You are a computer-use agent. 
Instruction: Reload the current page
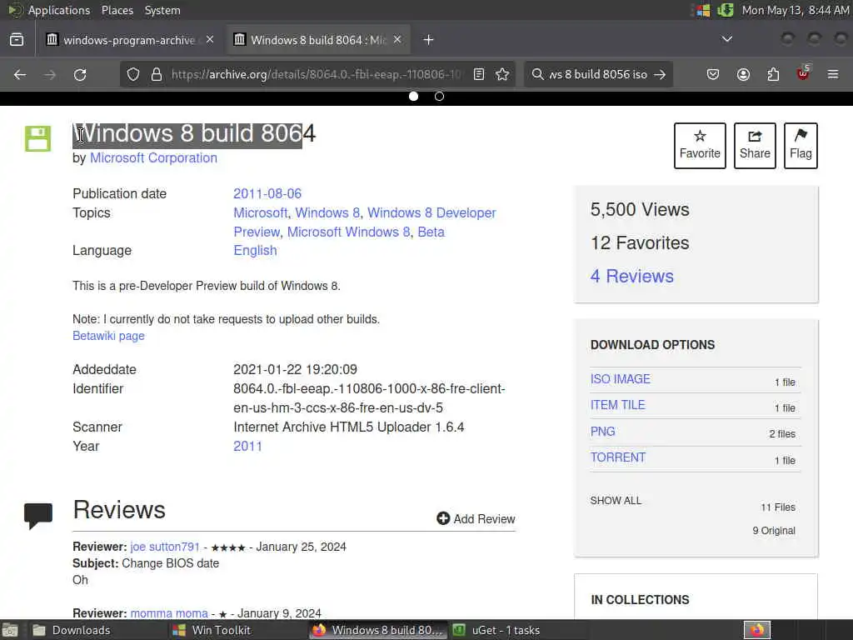[80, 74]
